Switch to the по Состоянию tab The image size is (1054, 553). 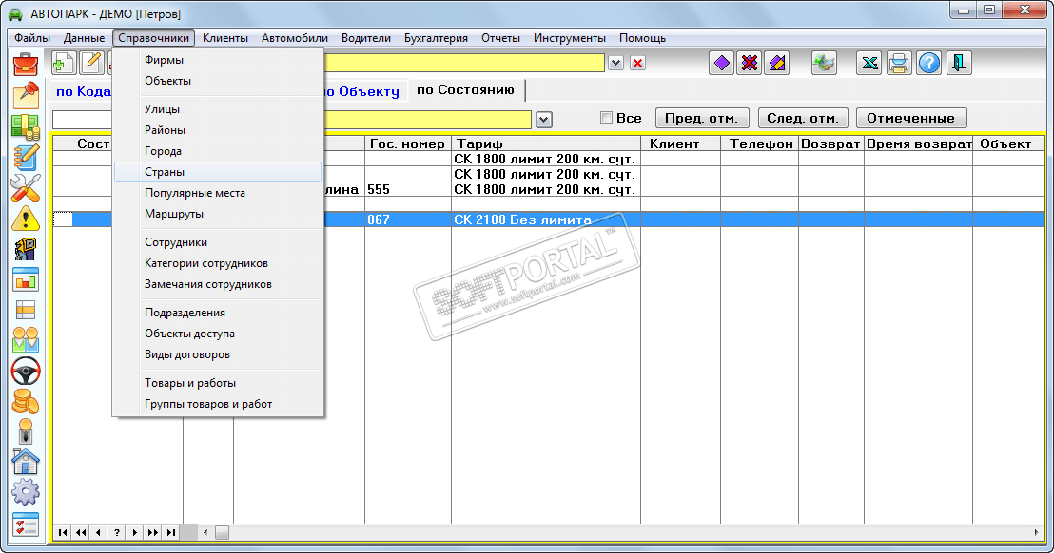point(465,90)
